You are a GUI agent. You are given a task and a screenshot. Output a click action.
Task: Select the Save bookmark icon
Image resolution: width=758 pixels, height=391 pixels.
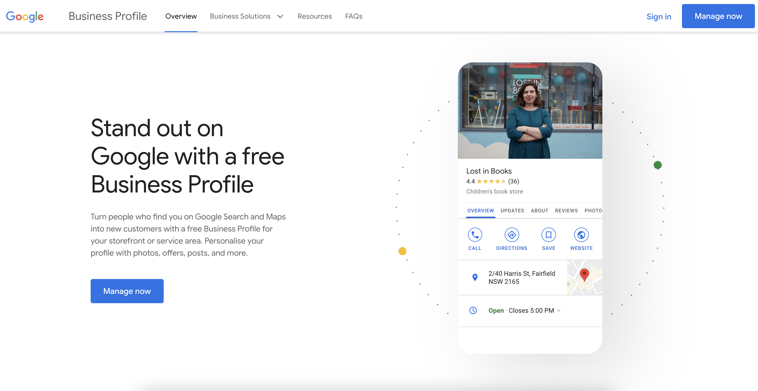548,235
